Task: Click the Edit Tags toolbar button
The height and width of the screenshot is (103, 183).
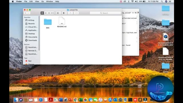Action: coord(76,13)
